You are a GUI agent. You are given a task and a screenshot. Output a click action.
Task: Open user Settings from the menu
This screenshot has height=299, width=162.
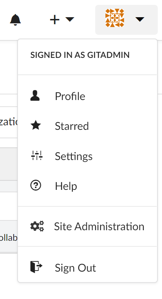(87, 156)
